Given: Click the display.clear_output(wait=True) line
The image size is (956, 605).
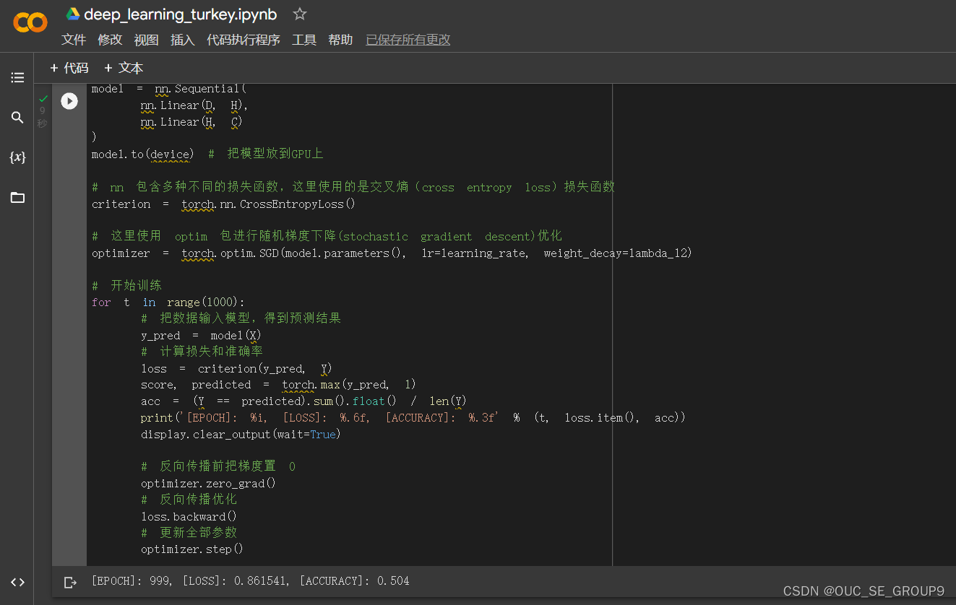Looking at the screenshot, I should (x=241, y=435).
